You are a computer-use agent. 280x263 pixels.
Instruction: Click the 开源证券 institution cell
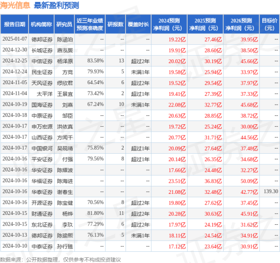pyautogui.click(x=42, y=203)
